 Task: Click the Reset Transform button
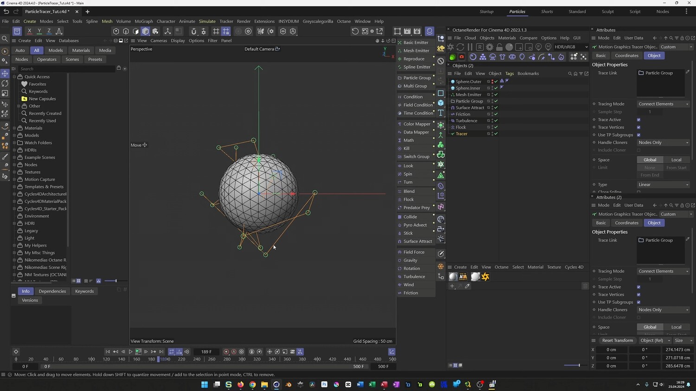click(x=617, y=341)
